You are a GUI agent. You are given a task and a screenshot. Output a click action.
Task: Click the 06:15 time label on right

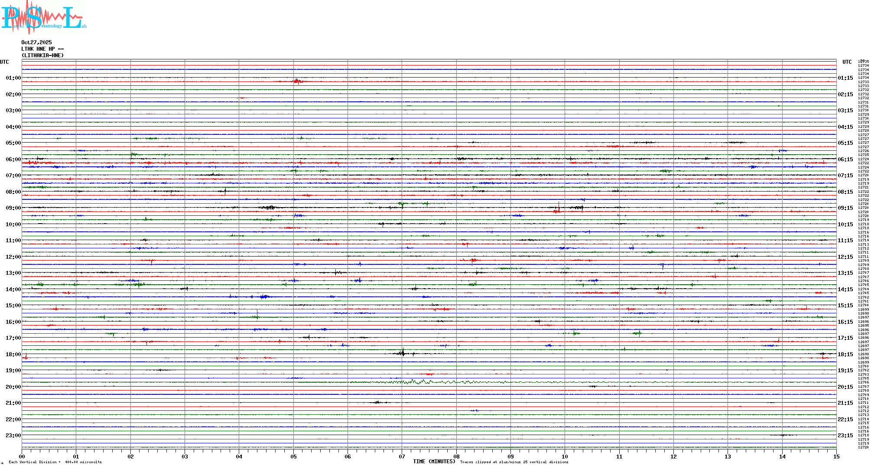click(845, 159)
